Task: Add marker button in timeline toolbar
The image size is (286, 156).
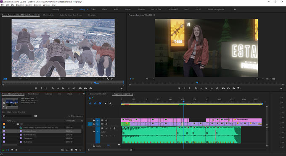Action: click(105, 103)
